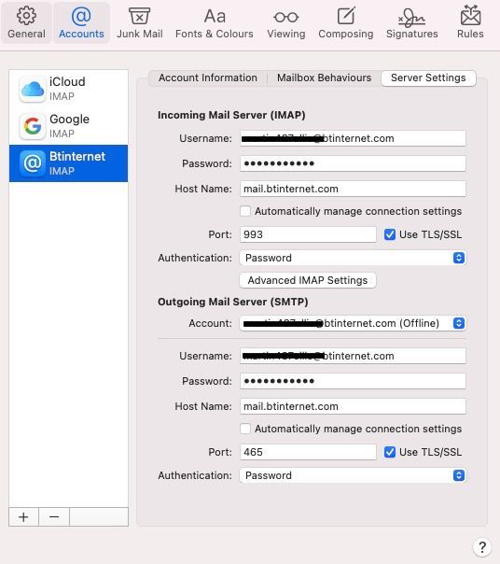Open the General preferences pane

coord(26,22)
